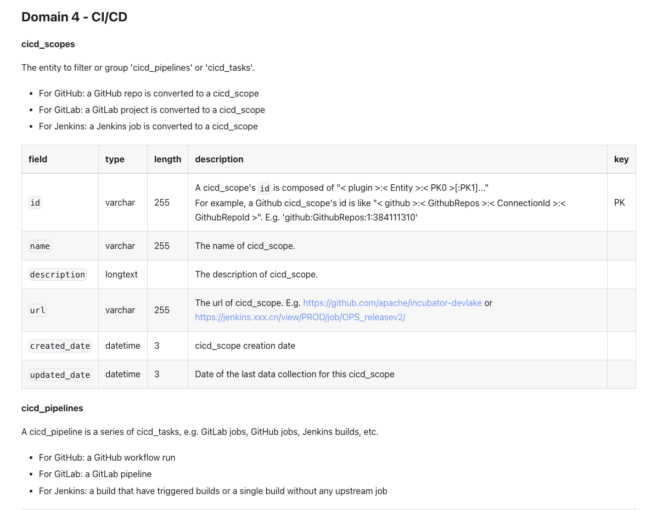Click the cicd_scopes section heading

point(48,44)
